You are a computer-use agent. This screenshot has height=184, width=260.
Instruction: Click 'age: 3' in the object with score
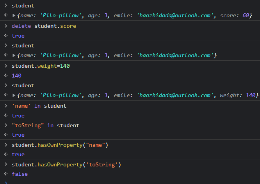(98, 16)
